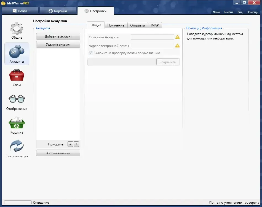
Task: Click the Помощь ; Информация panel title
Action: tap(204, 28)
